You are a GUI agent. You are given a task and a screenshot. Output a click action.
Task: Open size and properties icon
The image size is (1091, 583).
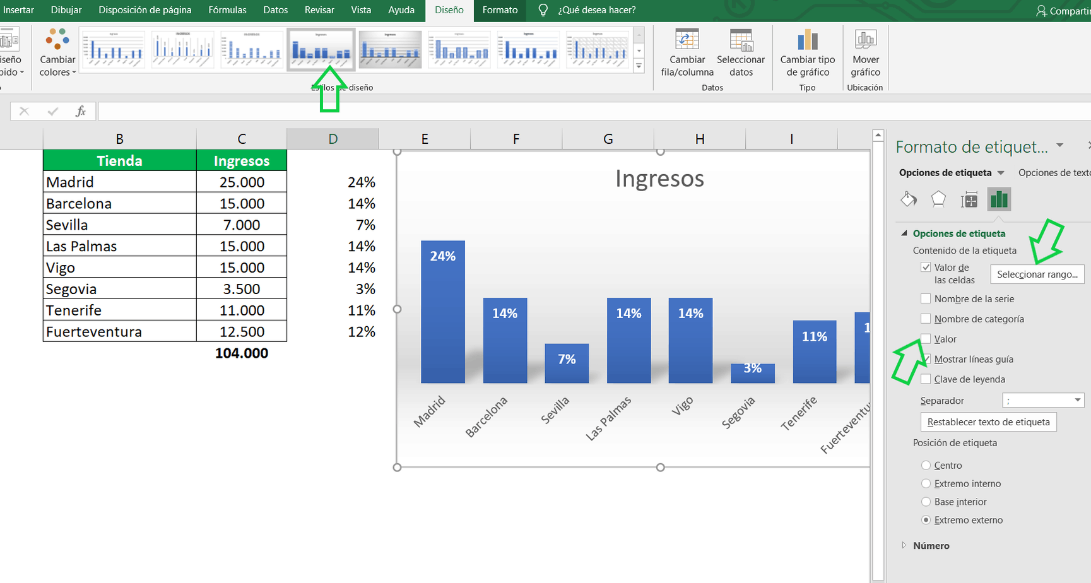969,200
